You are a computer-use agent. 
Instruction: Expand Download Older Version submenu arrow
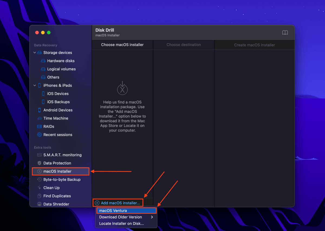click(152, 217)
